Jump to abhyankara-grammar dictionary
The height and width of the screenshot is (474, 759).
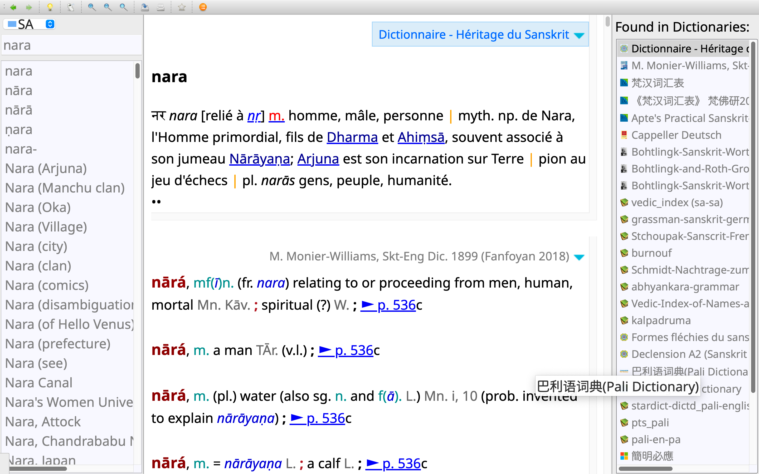click(684, 287)
